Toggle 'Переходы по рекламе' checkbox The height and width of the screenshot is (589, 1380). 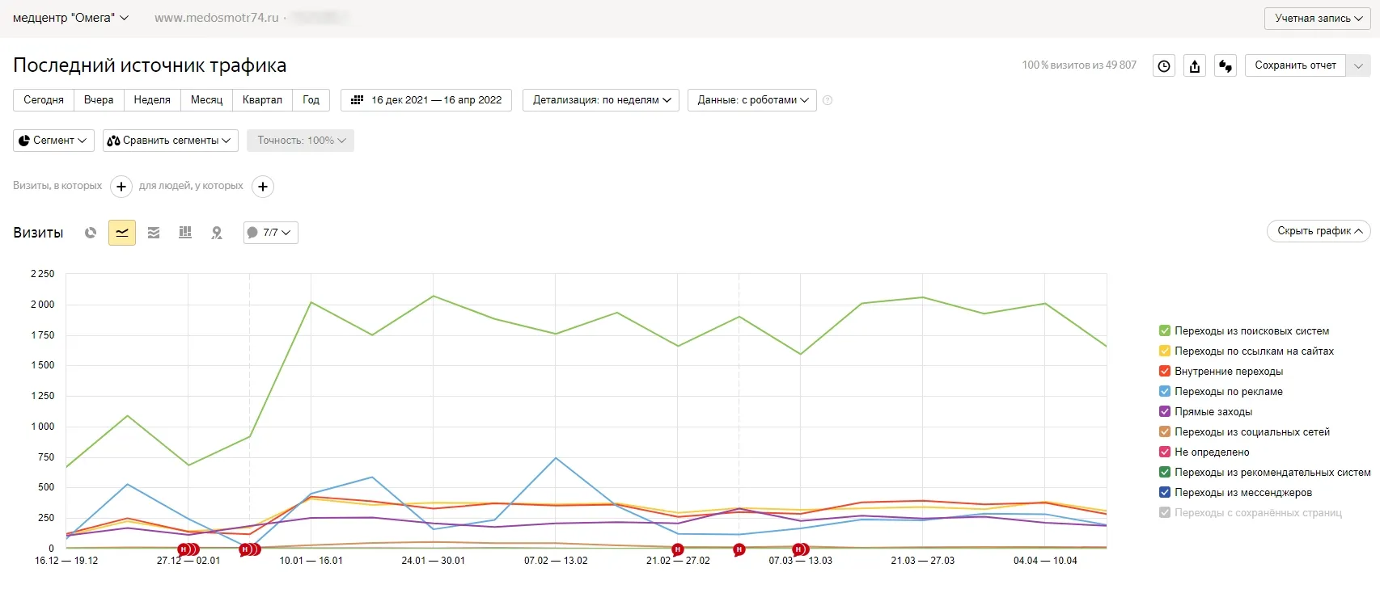pos(1165,391)
